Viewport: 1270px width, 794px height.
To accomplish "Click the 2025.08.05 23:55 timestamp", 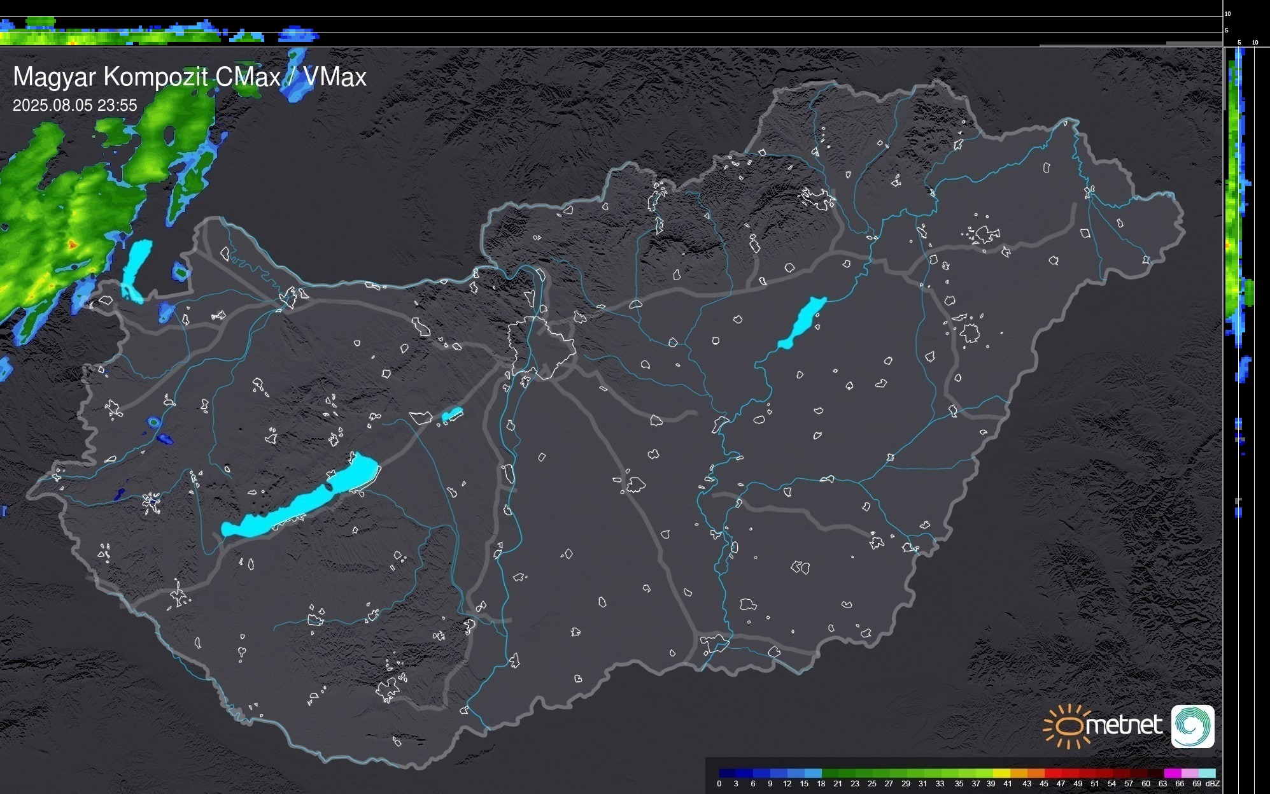I will point(75,106).
